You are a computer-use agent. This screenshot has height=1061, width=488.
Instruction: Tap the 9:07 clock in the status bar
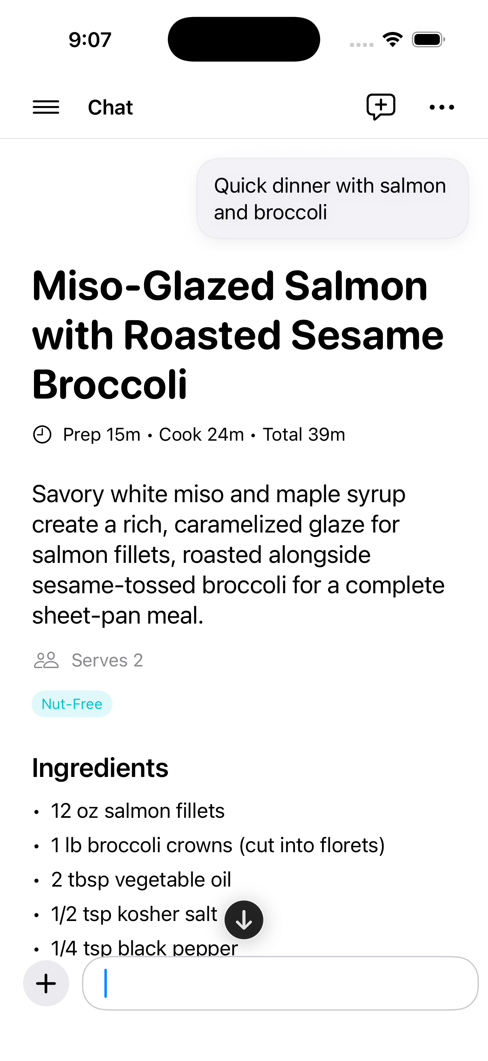pos(90,40)
